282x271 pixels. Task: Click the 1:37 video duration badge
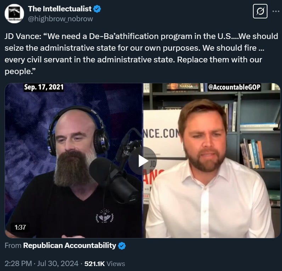(20, 227)
